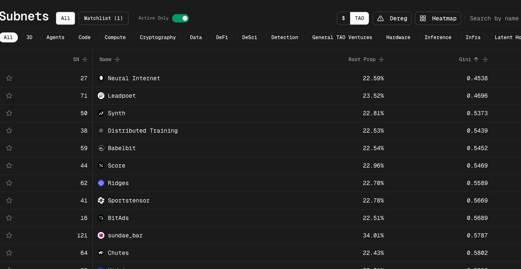The height and width of the screenshot is (269, 521).
Task: Open the Heatmap view
Action: pyautogui.click(x=438, y=18)
